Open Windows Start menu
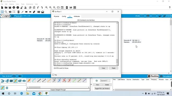This screenshot has height=96, width=172. tap(3, 94)
